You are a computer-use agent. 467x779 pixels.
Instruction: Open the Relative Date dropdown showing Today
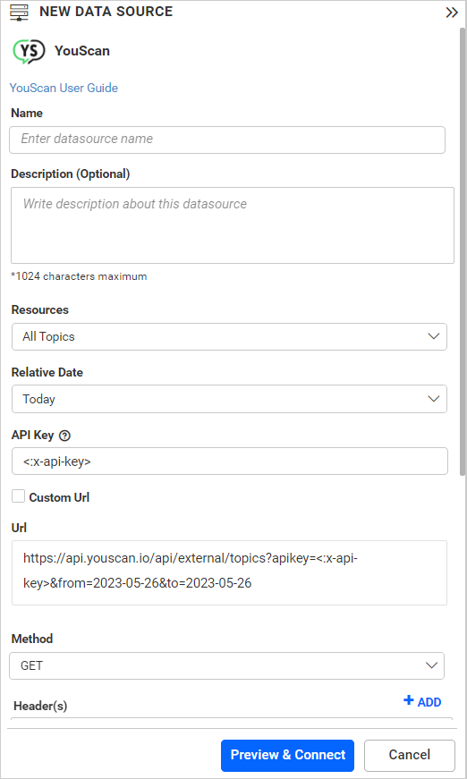[x=229, y=399]
